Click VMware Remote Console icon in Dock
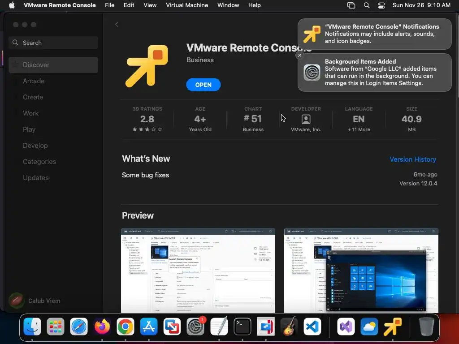The width and height of the screenshot is (459, 344). coord(393,327)
